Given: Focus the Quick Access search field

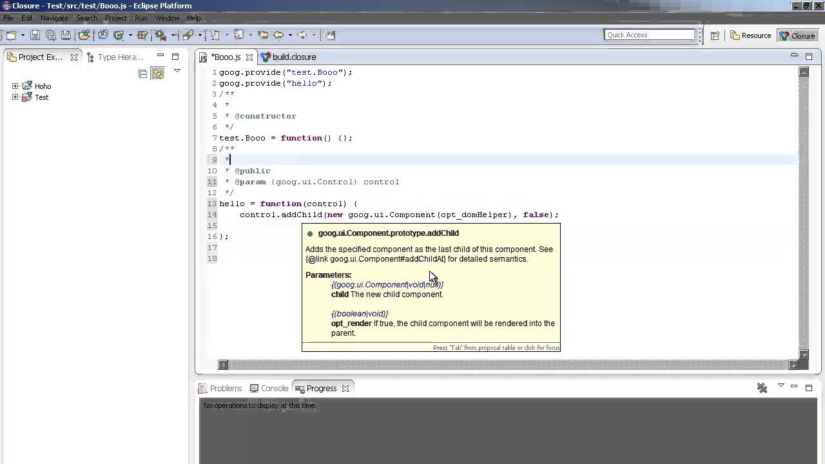Looking at the screenshot, I should [649, 35].
